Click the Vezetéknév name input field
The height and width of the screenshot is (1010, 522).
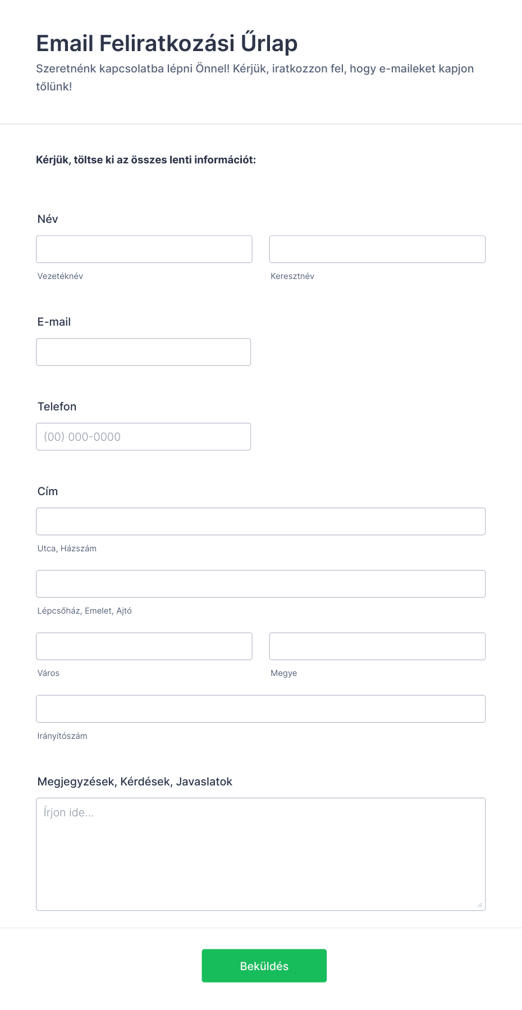(x=144, y=249)
